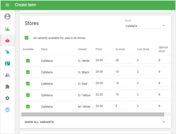Edit In stock value 5 for M / White
The height and width of the screenshot is (134, 176).
124,106
